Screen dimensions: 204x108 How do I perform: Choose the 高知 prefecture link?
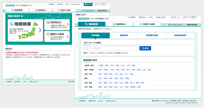pyautogui.click(x=143, y=83)
